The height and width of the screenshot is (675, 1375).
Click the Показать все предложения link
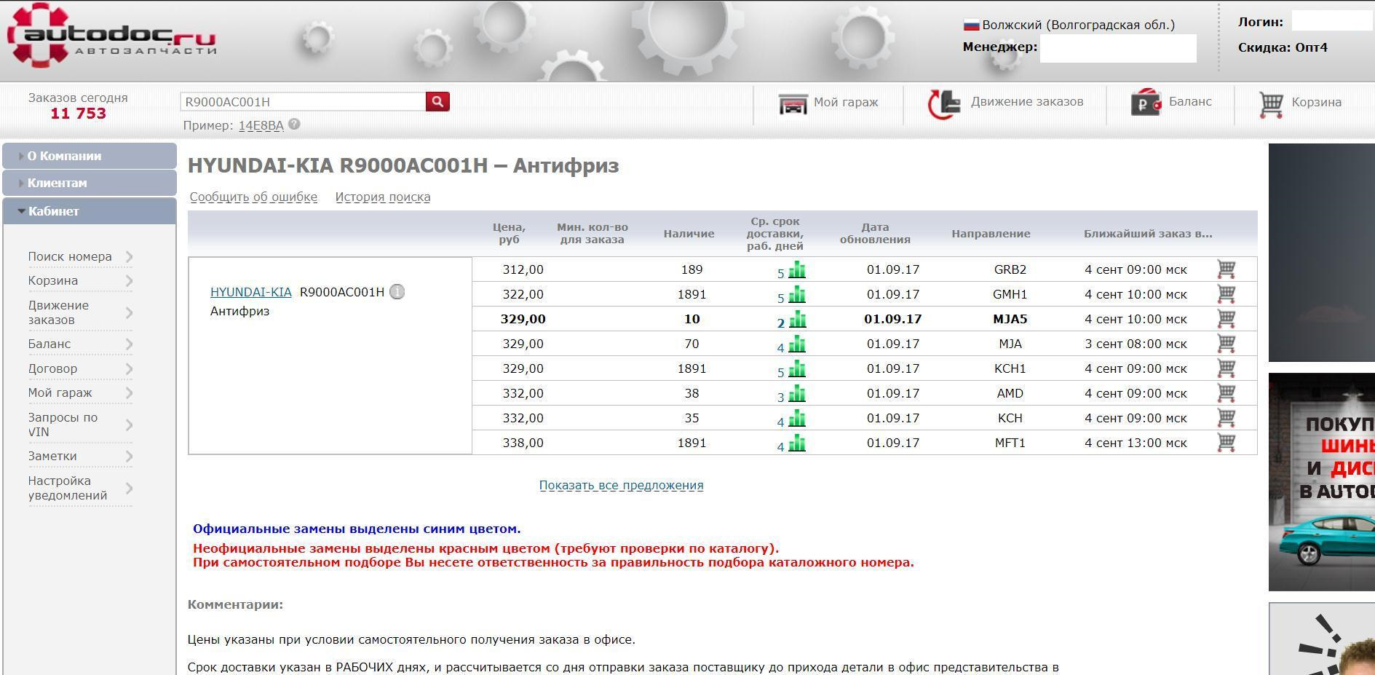tap(621, 486)
